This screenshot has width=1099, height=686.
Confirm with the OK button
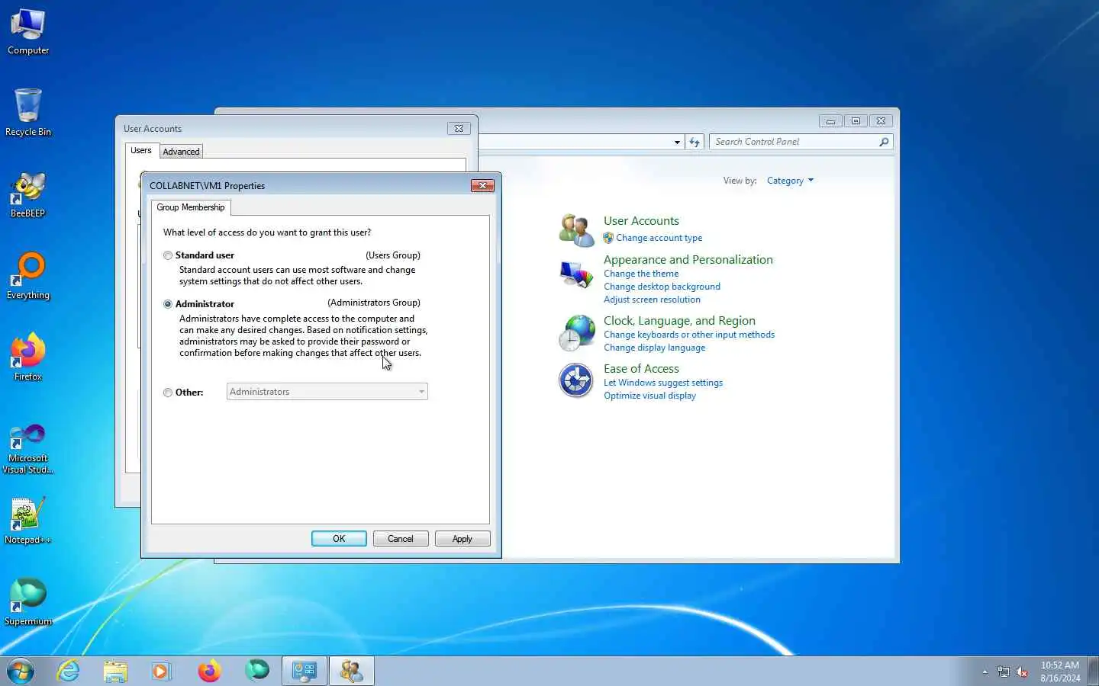pos(339,539)
